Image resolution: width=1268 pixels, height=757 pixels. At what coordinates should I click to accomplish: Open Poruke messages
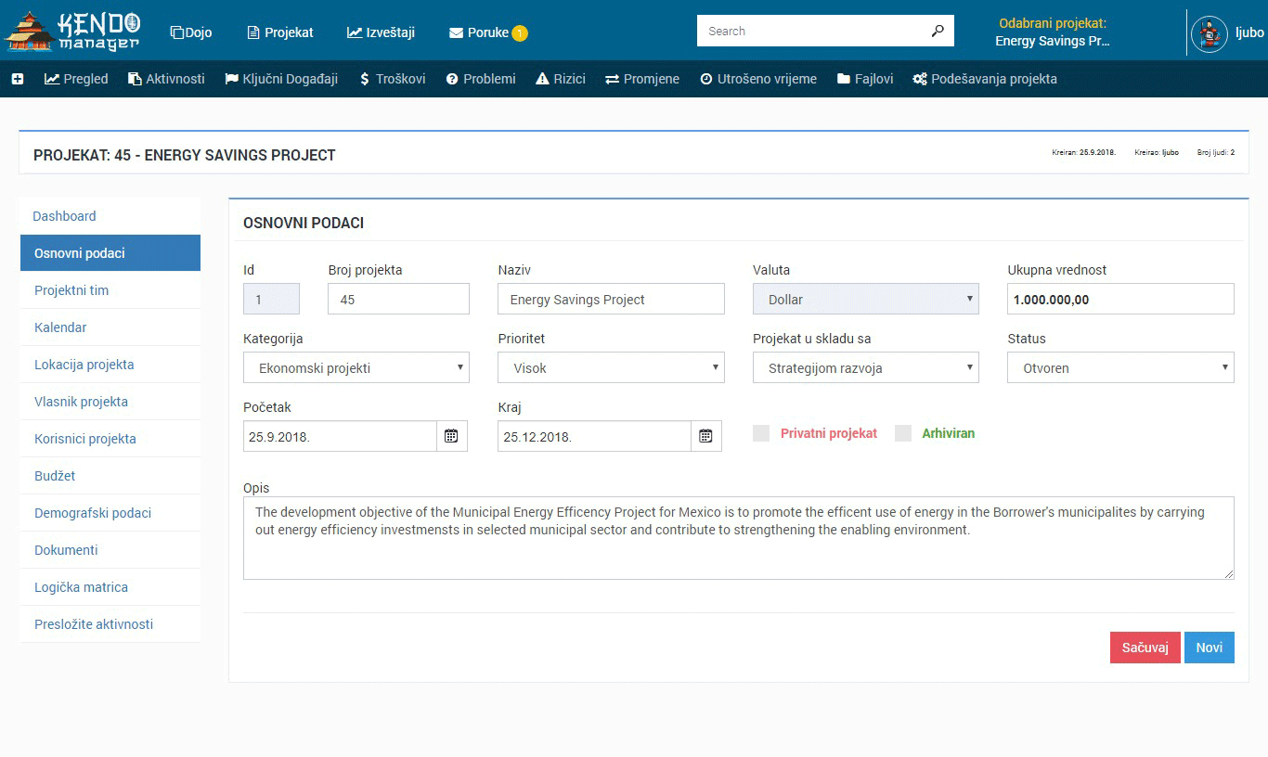point(479,32)
